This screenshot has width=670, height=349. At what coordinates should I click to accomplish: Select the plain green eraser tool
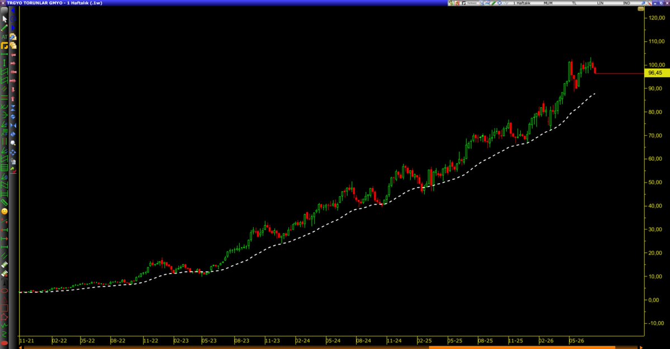(x=4, y=265)
